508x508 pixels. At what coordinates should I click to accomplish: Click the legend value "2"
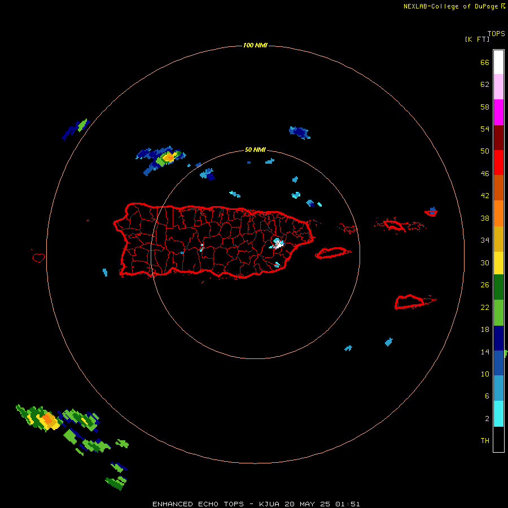coord(487,419)
